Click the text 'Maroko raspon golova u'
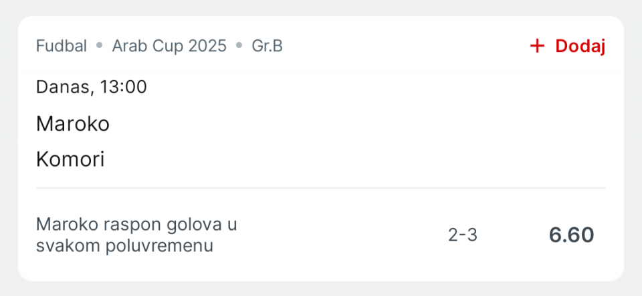The image size is (642, 296). (136, 225)
